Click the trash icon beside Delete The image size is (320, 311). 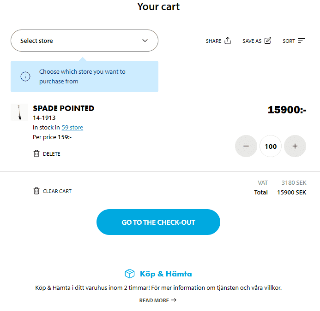(x=36, y=153)
